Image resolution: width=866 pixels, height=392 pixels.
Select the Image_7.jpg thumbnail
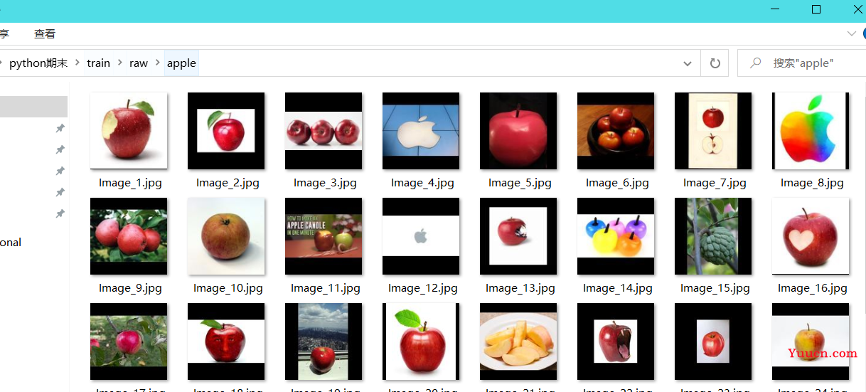pyautogui.click(x=713, y=131)
